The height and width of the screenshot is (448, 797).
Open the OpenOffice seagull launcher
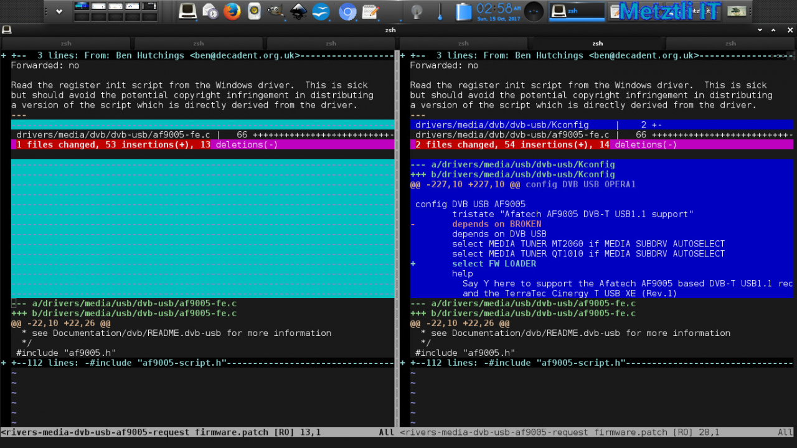coord(321,11)
